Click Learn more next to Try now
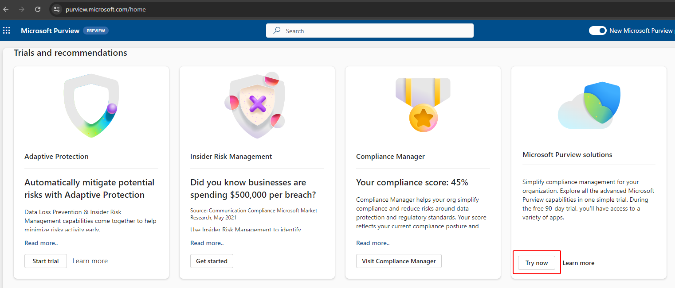This screenshot has width=675, height=288. pyautogui.click(x=578, y=263)
